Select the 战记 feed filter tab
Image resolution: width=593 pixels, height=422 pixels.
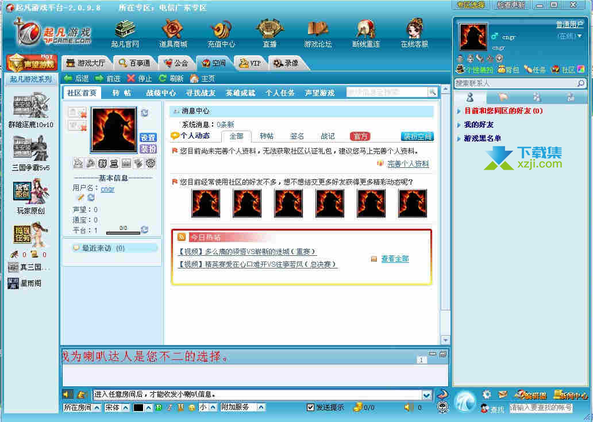[328, 136]
